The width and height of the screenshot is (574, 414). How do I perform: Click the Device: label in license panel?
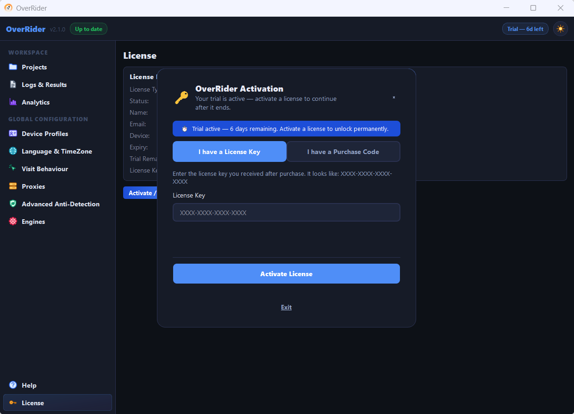(x=140, y=136)
